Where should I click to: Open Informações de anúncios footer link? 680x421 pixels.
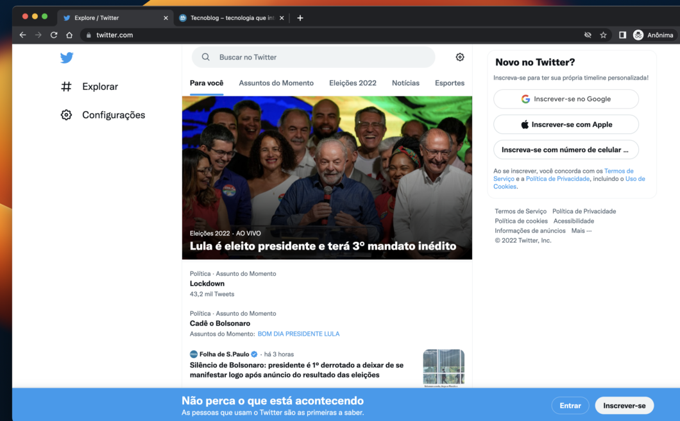coord(530,231)
